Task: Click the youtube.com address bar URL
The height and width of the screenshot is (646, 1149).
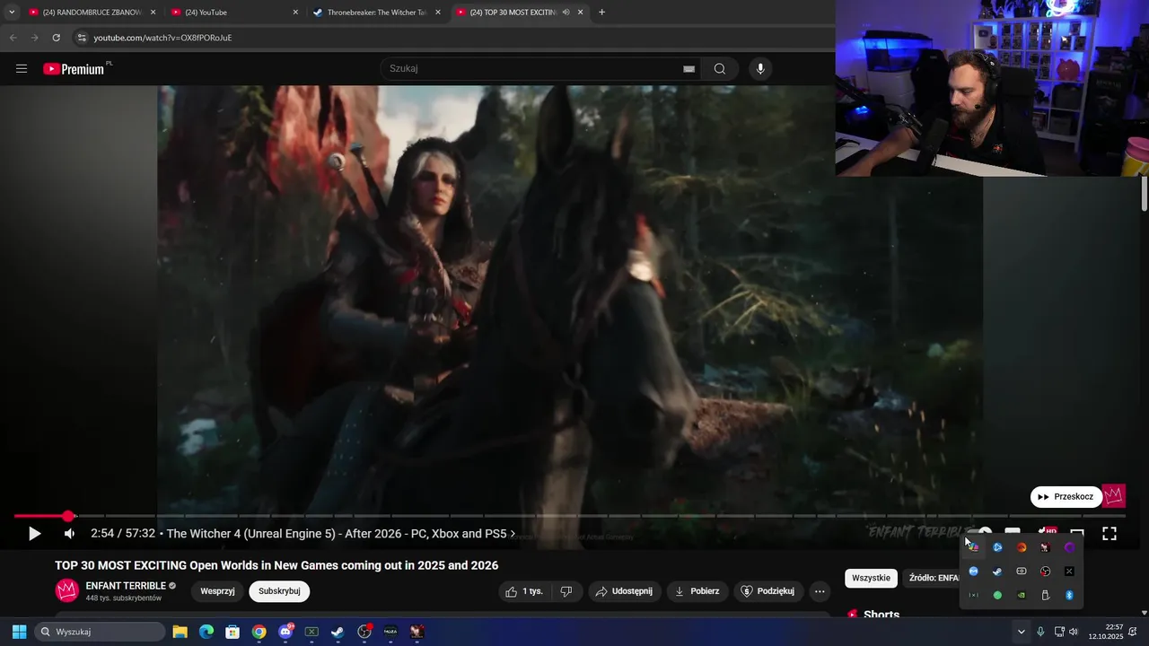Action: [162, 38]
